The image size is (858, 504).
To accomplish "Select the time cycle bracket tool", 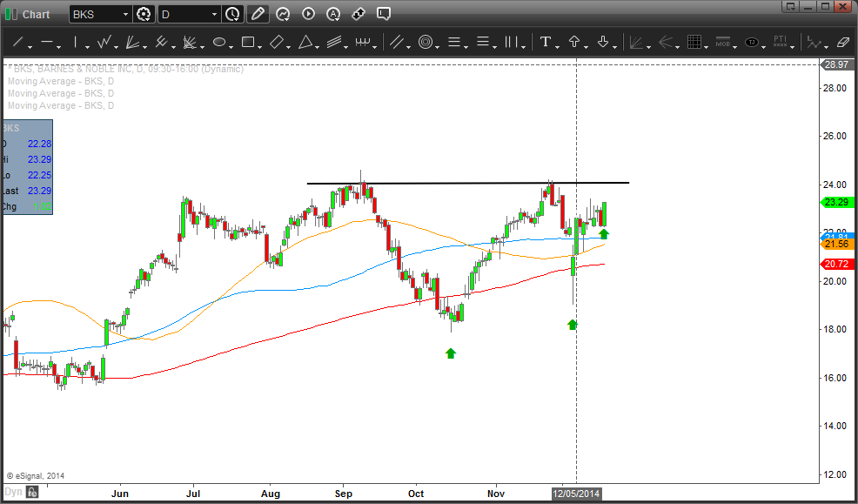I will point(363,42).
